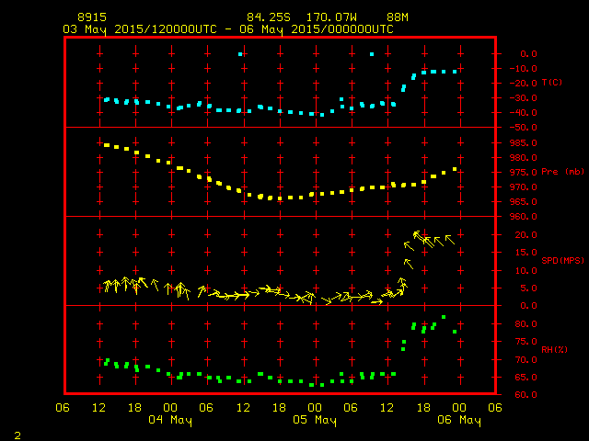
Task: Click humidity tick '60.0'
Action: (x=525, y=394)
